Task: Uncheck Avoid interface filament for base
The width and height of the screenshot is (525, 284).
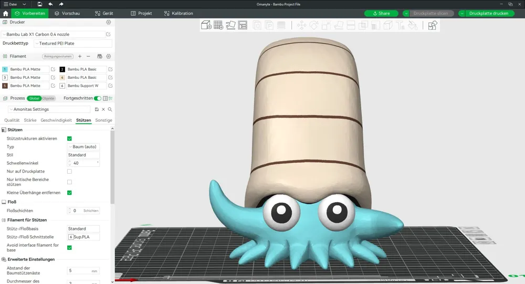Action: pos(70,247)
